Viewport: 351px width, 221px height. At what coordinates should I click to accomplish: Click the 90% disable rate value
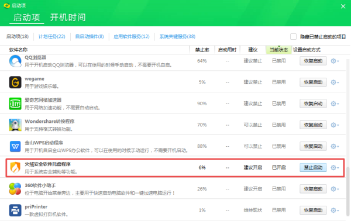point(202,103)
